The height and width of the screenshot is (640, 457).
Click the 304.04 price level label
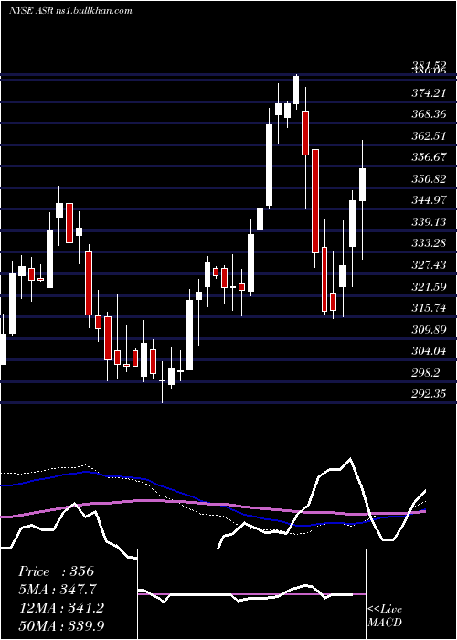[x=428, y=351]
